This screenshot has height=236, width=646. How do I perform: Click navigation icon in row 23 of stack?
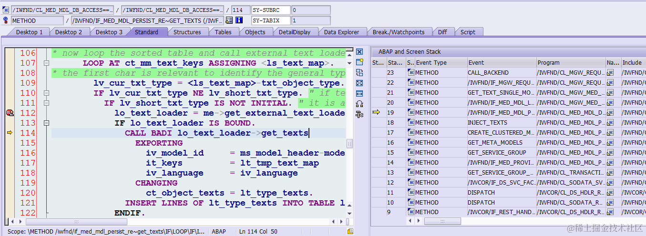[x=610, y=73]
